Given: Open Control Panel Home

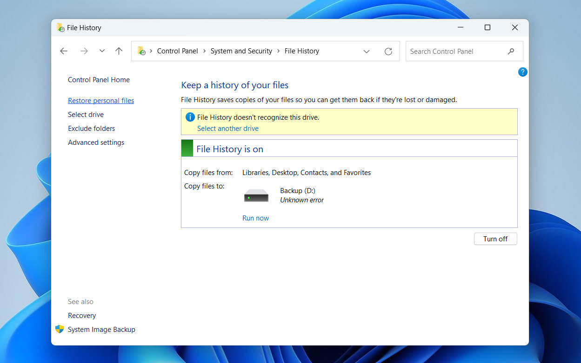Looking at the screenshot, I should tap(99, 80).
